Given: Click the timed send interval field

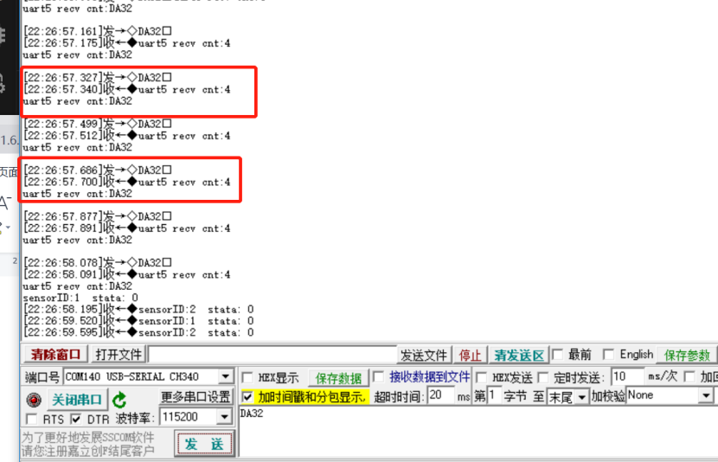Looking at the screenshot, I should click(x=626, y=377).
